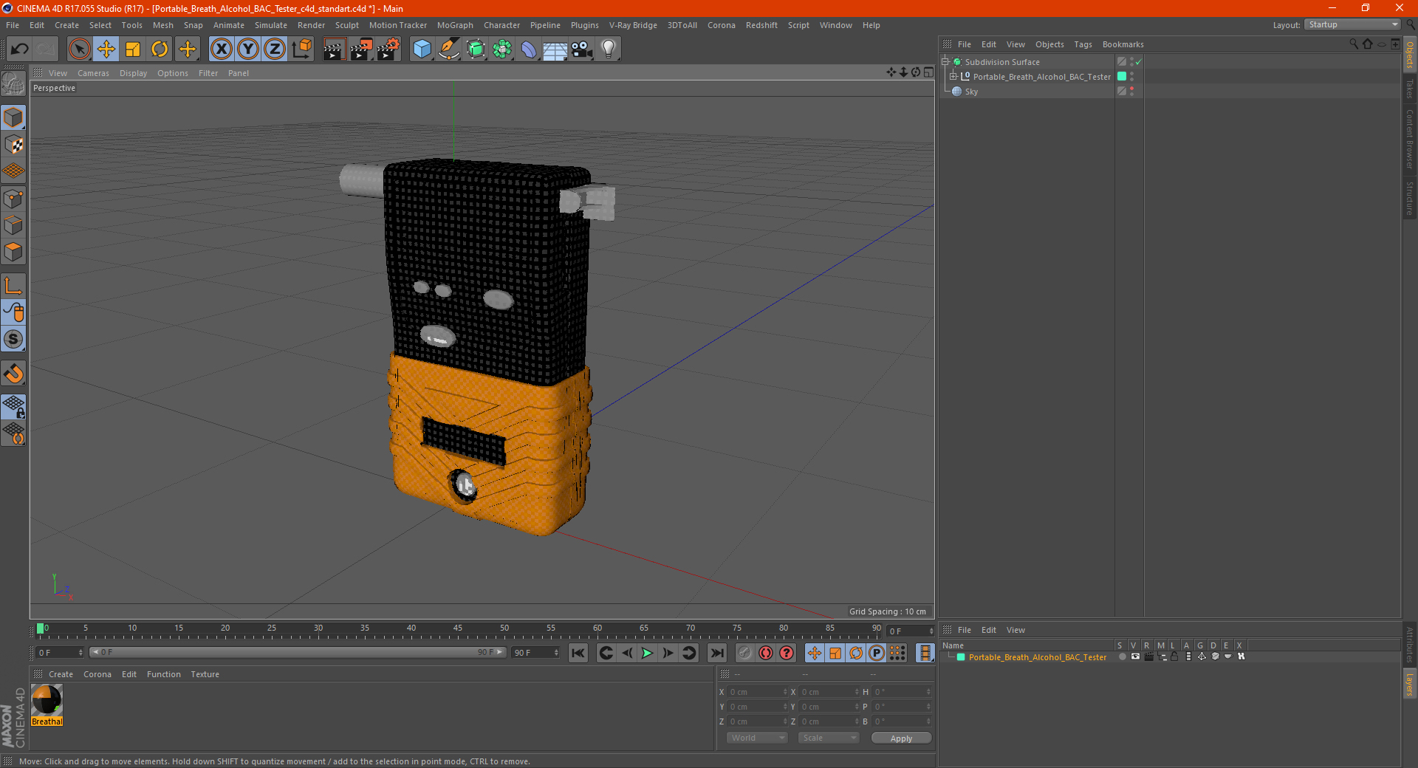The width and height of the screenshot is (1418, 768).
Task: Select the Sky object
Action: pyautogui.click(x=971, y=92)
